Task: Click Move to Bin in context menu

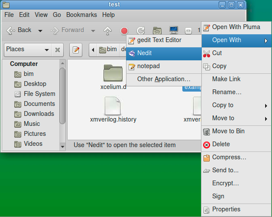Action: (x=228, y=131)
